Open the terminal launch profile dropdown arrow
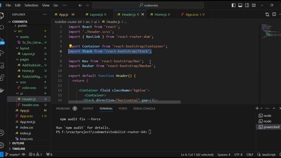Image resolution: width=281 pixels, height=158 pixels. pyautogui.click(x=261, y=108)
